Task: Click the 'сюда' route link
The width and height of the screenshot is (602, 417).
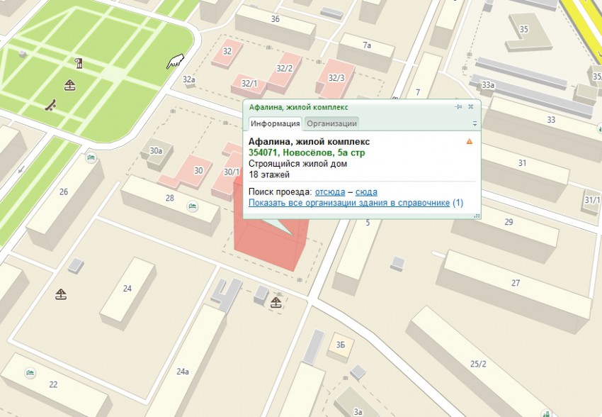Action: [x=366, y=192]
